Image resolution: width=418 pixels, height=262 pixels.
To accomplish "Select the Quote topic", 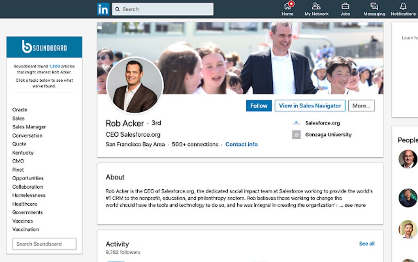I will [x=19, y=144].
